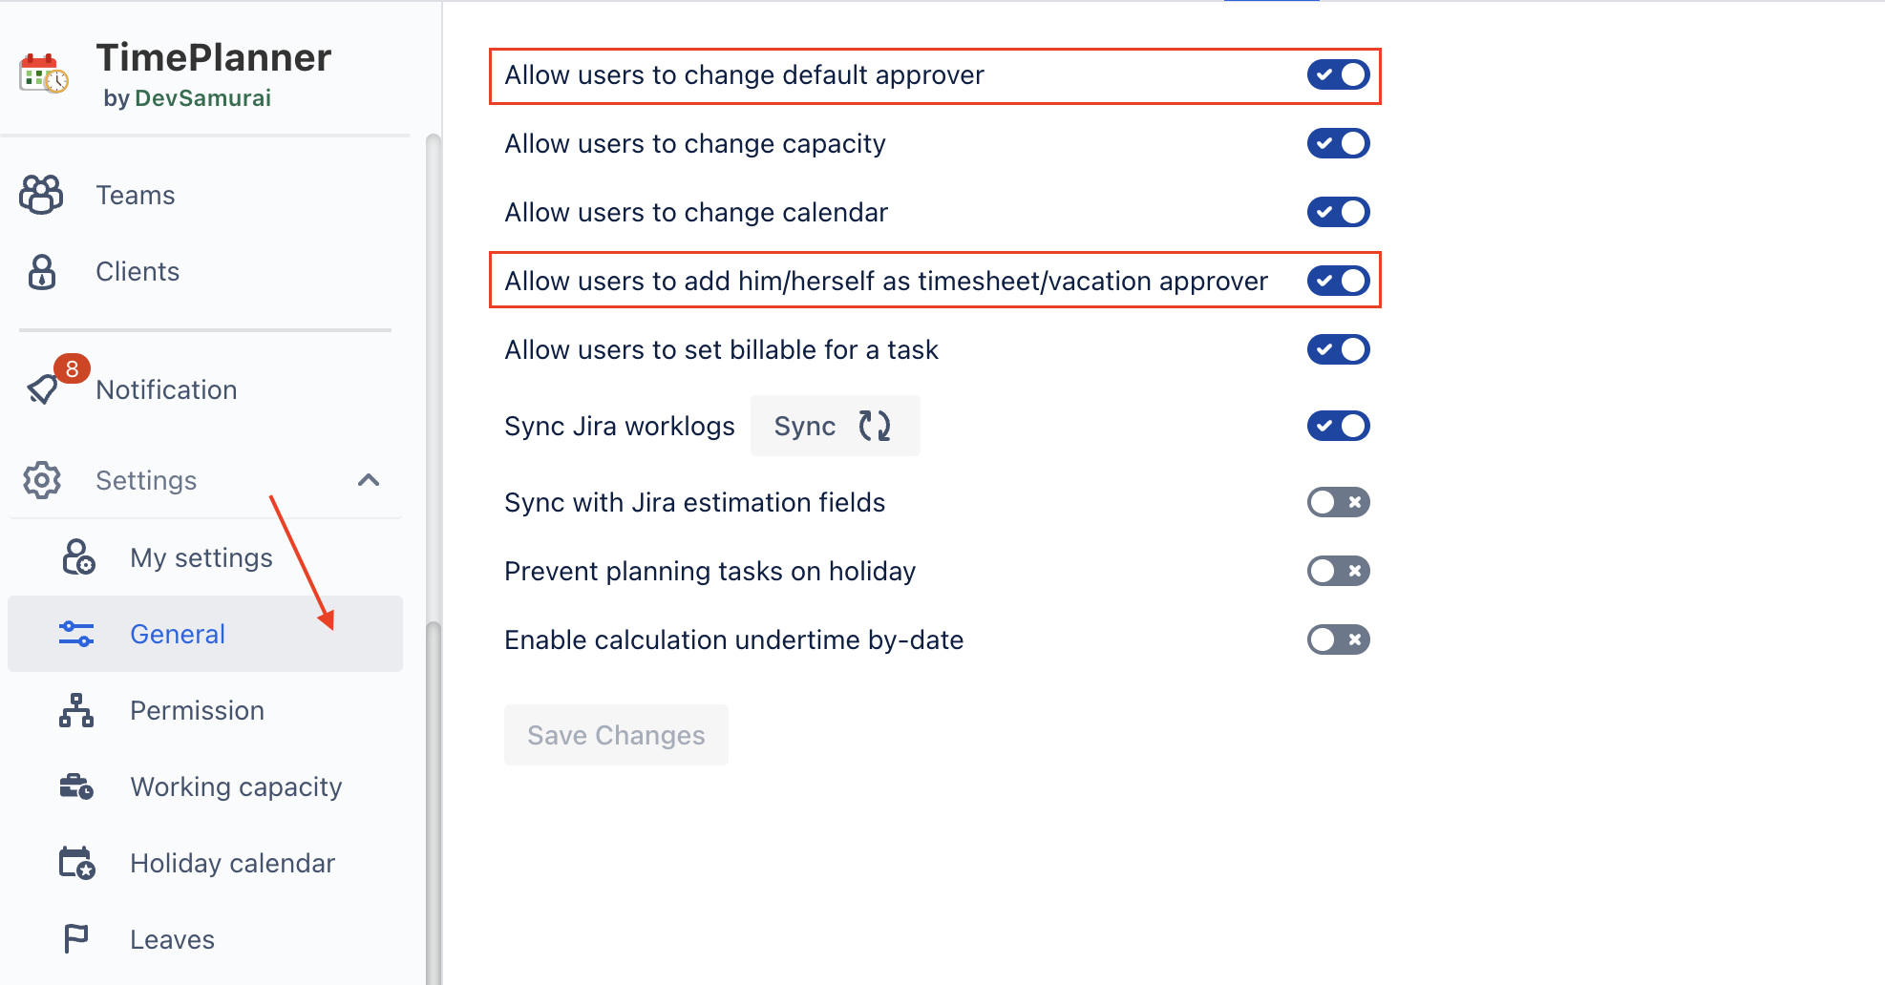Click the Working capacity briefcase icon
The image size is (1885, 985).
[76, 786]
